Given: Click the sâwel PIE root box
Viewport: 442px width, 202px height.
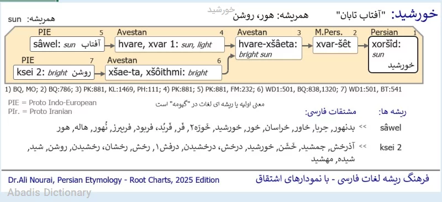Looking at the screenshot, I should pyautogui.click(x=67, y=44).
